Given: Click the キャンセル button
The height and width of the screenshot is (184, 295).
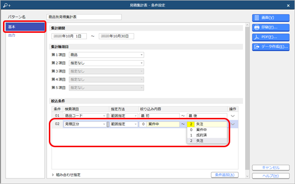Looking at the screenshot, I should click(x=271, y=168).
